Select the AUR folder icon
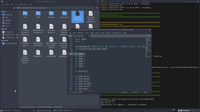This screenshot has height=112, width=200. (38, 13)
